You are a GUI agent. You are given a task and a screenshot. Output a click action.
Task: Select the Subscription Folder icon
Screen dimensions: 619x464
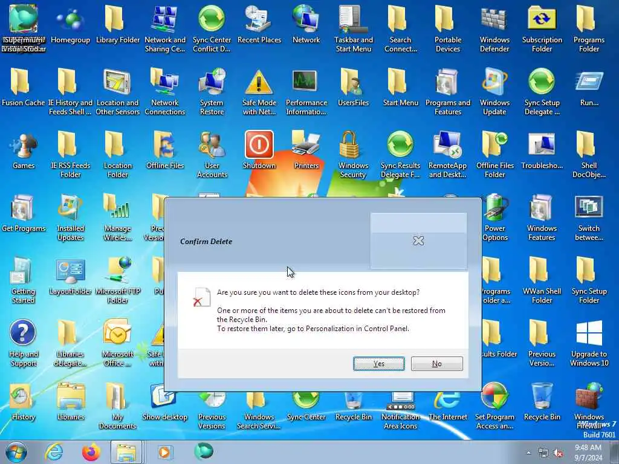pyautogui.click(x=542, y=30)
